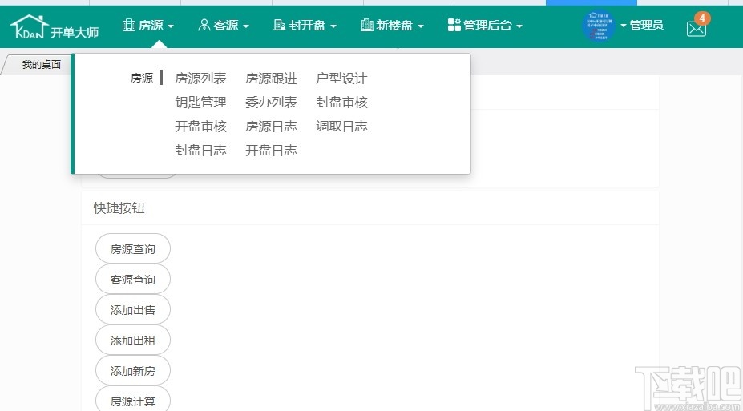Expand the 管理后台 dropdown arrow
743x411 pixels.
coord(519,26)
